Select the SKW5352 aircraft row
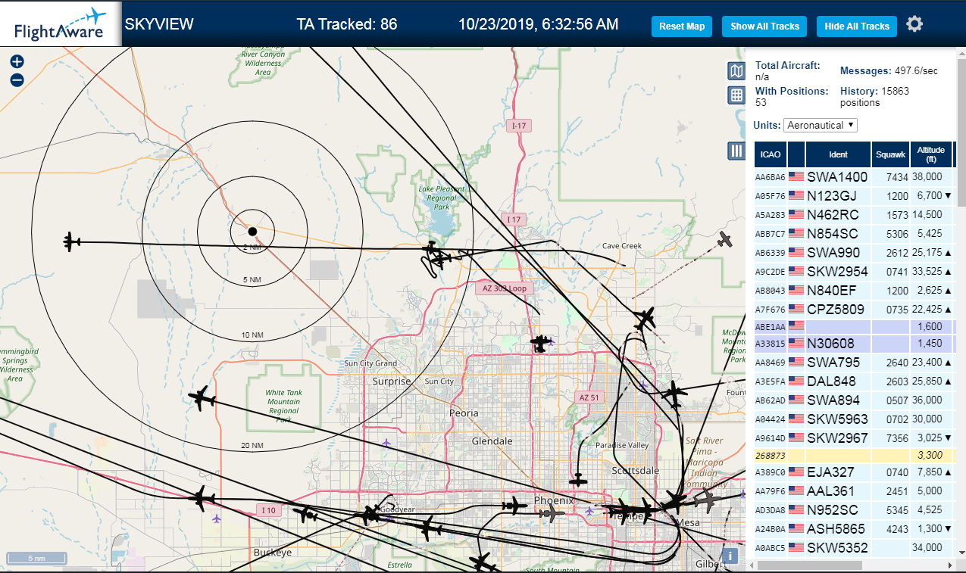Image resolution: width=966 pixels, height=573 pixels. 854,548
